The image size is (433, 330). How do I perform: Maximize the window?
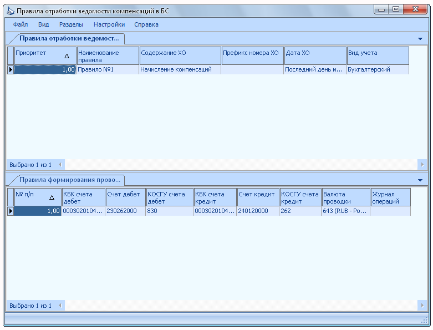tap(396, 9)
